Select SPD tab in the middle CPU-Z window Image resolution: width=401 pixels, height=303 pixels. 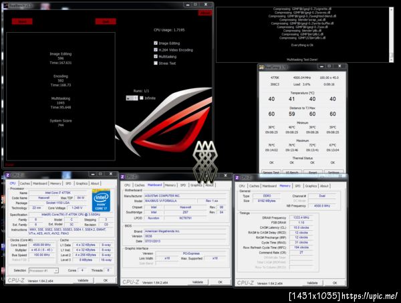[183, 185]
